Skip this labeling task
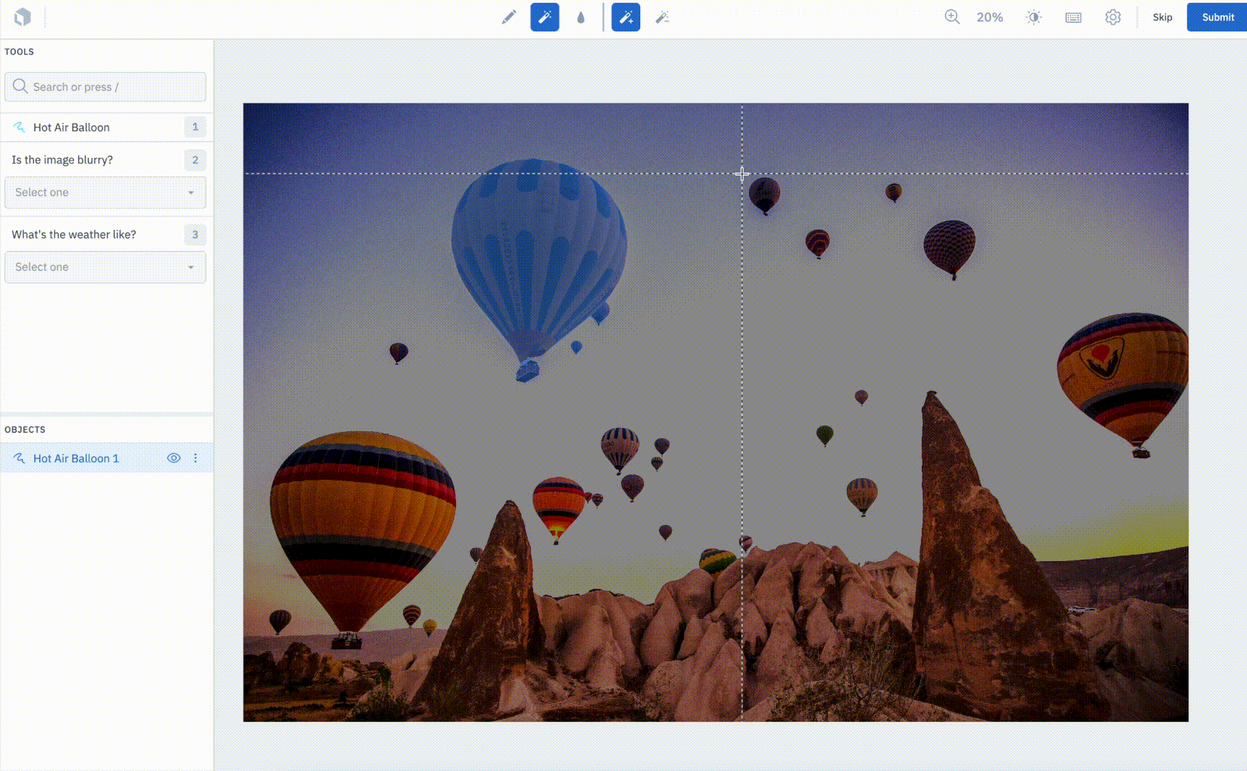1247x771 pixels. coord(1162,17)
